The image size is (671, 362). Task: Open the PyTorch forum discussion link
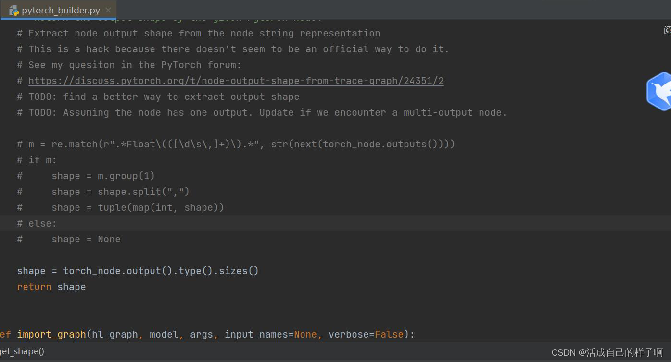click(x=236, y=81)
